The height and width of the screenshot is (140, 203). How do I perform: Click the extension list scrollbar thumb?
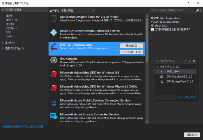coord(147,40)
